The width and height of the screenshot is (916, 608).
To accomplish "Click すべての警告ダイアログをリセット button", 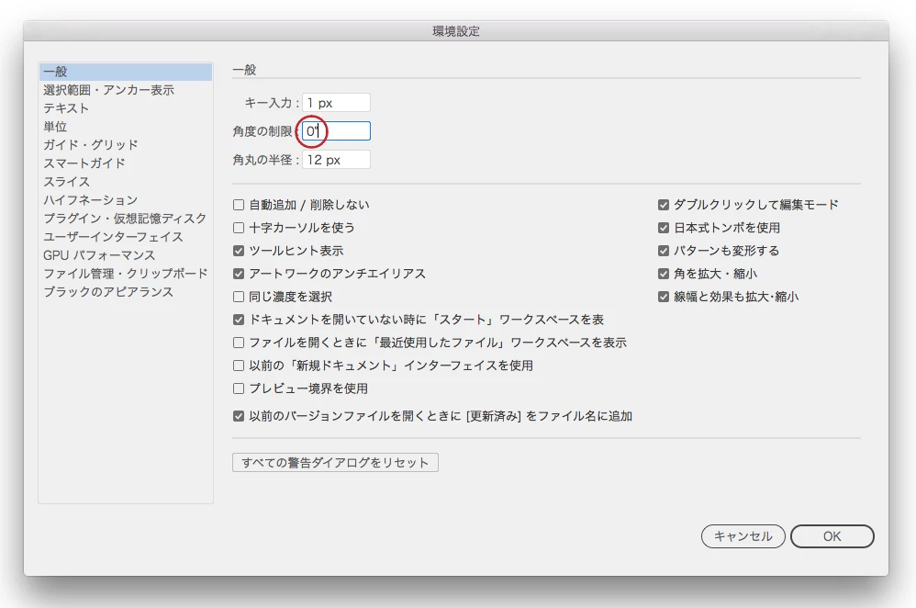I will click(335, 463).
